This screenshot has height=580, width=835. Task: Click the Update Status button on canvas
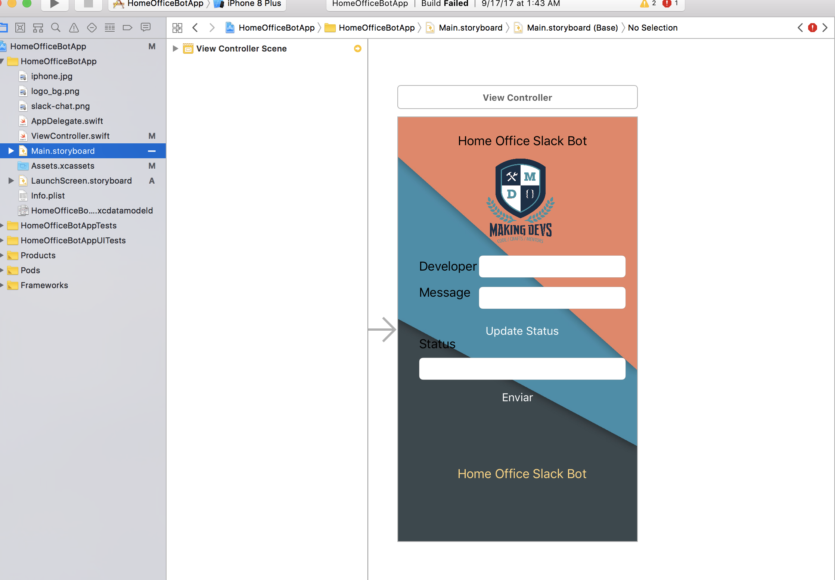[522, 331]
